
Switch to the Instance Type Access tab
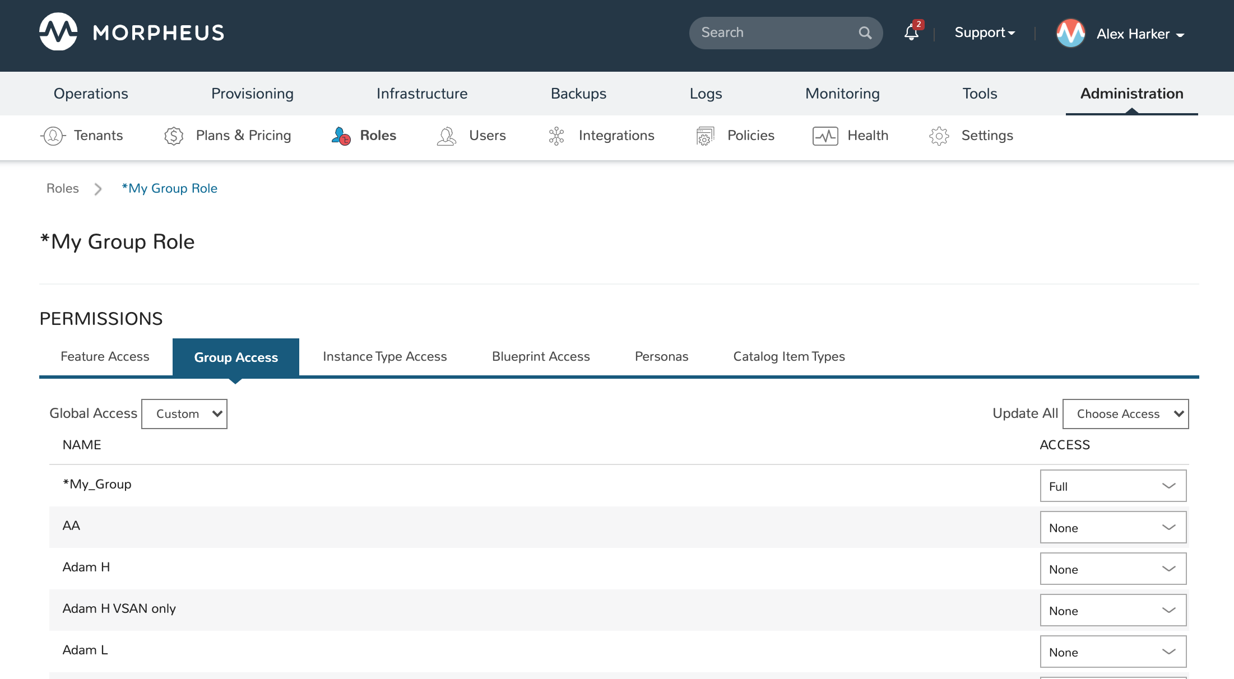point(384,357)
